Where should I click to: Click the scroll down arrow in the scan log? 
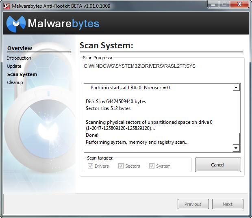point(236,148)
